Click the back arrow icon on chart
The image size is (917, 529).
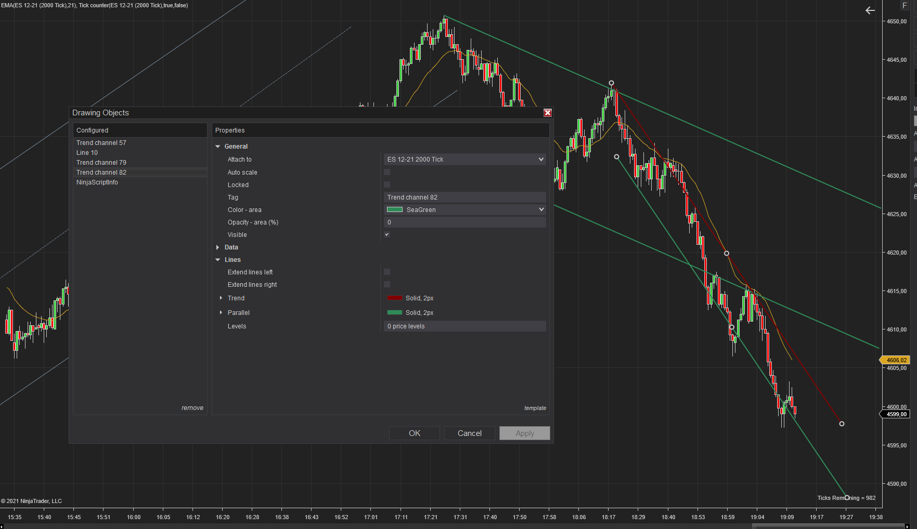[870, 10]
